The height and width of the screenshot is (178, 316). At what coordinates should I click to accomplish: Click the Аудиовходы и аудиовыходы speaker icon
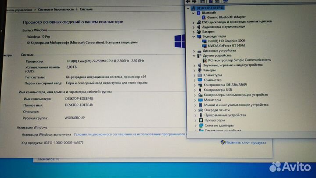[x=199, y=27]
